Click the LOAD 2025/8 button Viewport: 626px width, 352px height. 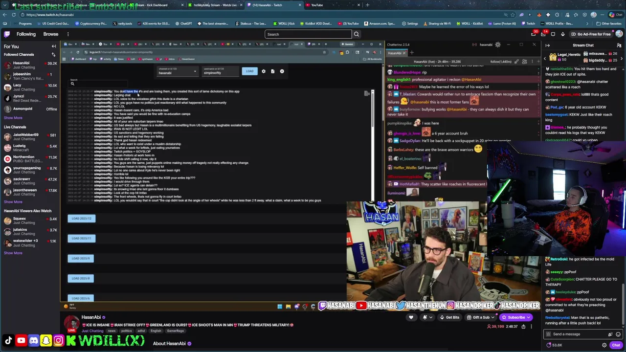coord(81,279)
